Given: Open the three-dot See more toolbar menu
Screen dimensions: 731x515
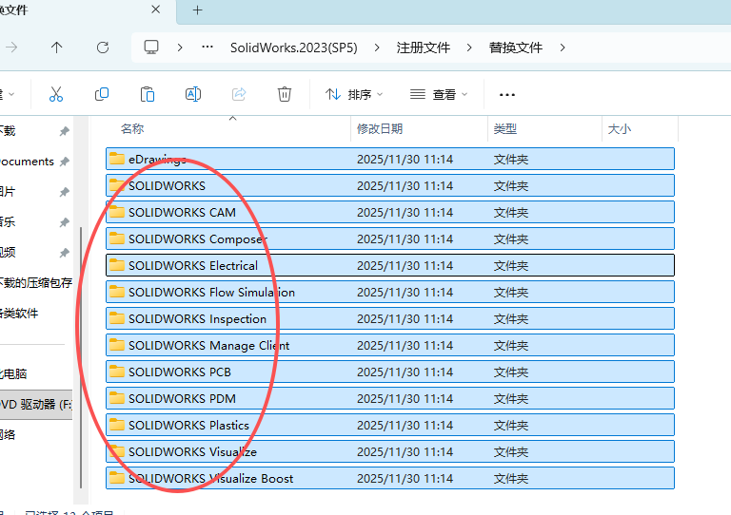Looking at the screenshot, I should tap(507, 95).
